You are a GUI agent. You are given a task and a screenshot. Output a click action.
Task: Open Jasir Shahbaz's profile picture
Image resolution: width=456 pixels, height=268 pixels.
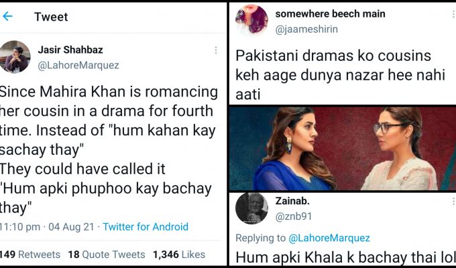coord(14,56)
